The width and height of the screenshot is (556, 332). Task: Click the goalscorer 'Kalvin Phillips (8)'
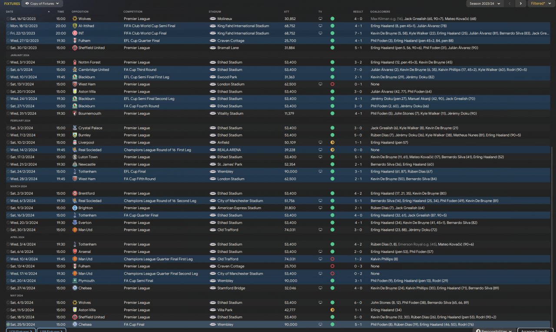coord(384,259)
